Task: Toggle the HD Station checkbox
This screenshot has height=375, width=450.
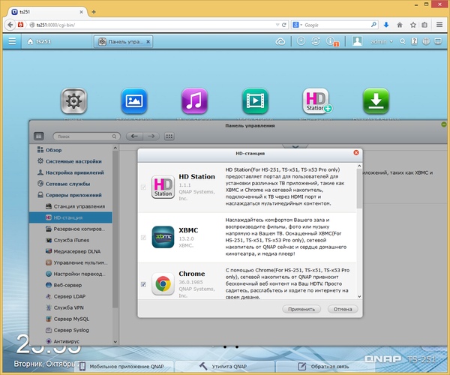Action: 143,187
